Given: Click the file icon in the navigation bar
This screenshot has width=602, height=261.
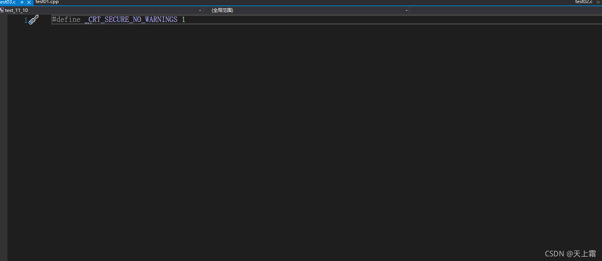Looking at the screenshot, I should 2,10.
